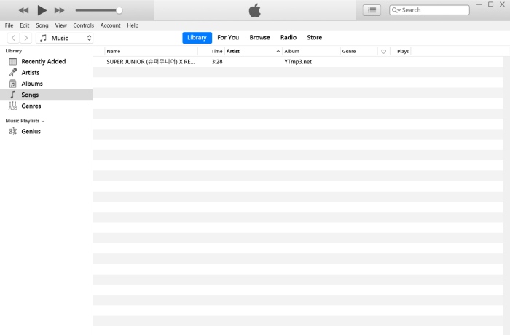Close the iTunes window
This screenshot has height=335, width=510.
(502, 4)
